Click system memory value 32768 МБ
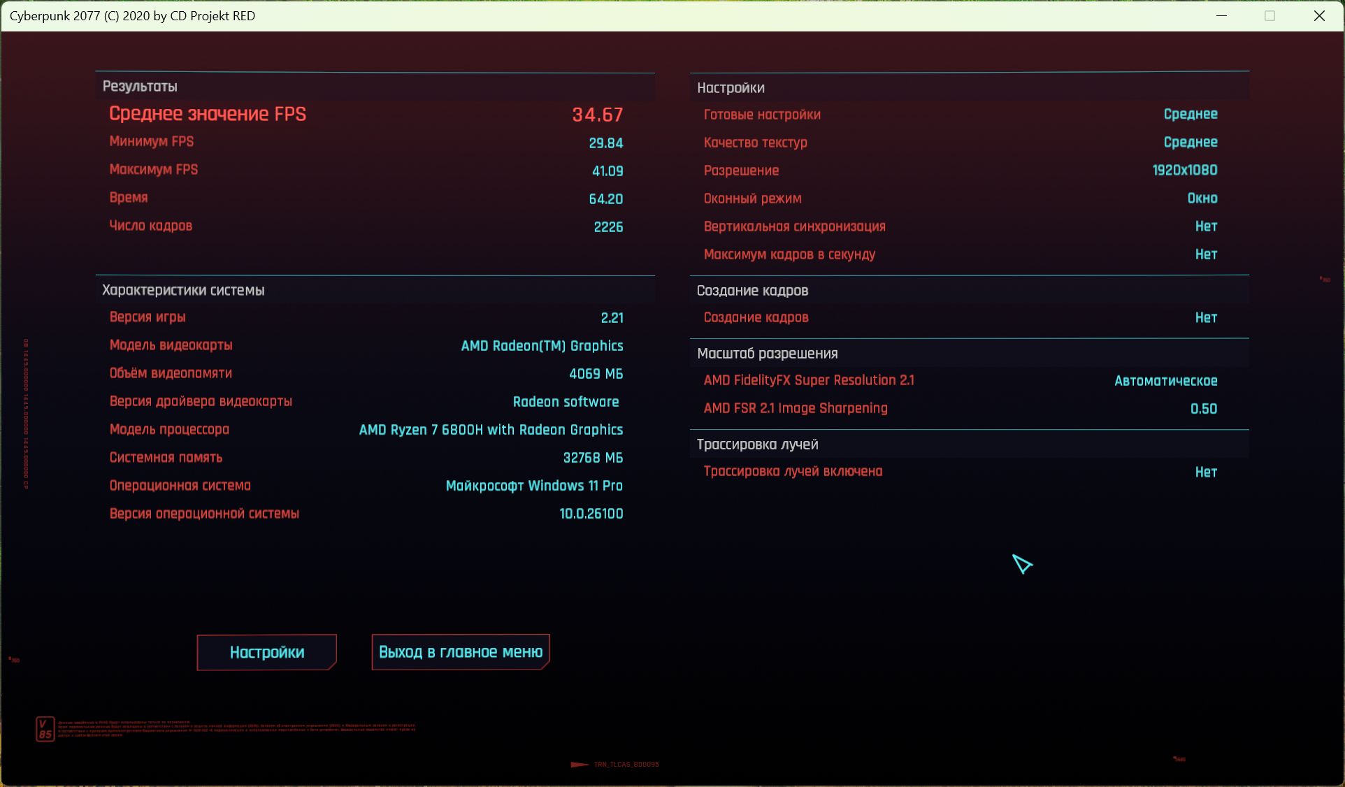This screenshot has height=787, width=1345. (x=593, y=458)
